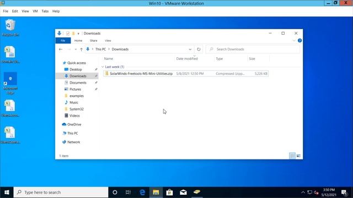This screenshot has width=353, height=198.
Task: Click the Properties quick access toolbar icon
Action: point(68,34)
